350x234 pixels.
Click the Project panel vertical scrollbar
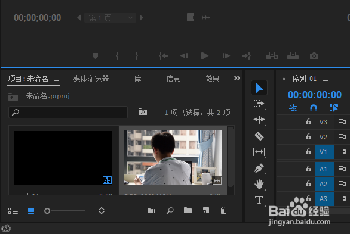coord(231,157)
